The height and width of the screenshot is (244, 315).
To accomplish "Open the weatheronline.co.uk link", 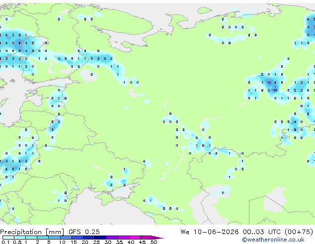I will (273, 240).
